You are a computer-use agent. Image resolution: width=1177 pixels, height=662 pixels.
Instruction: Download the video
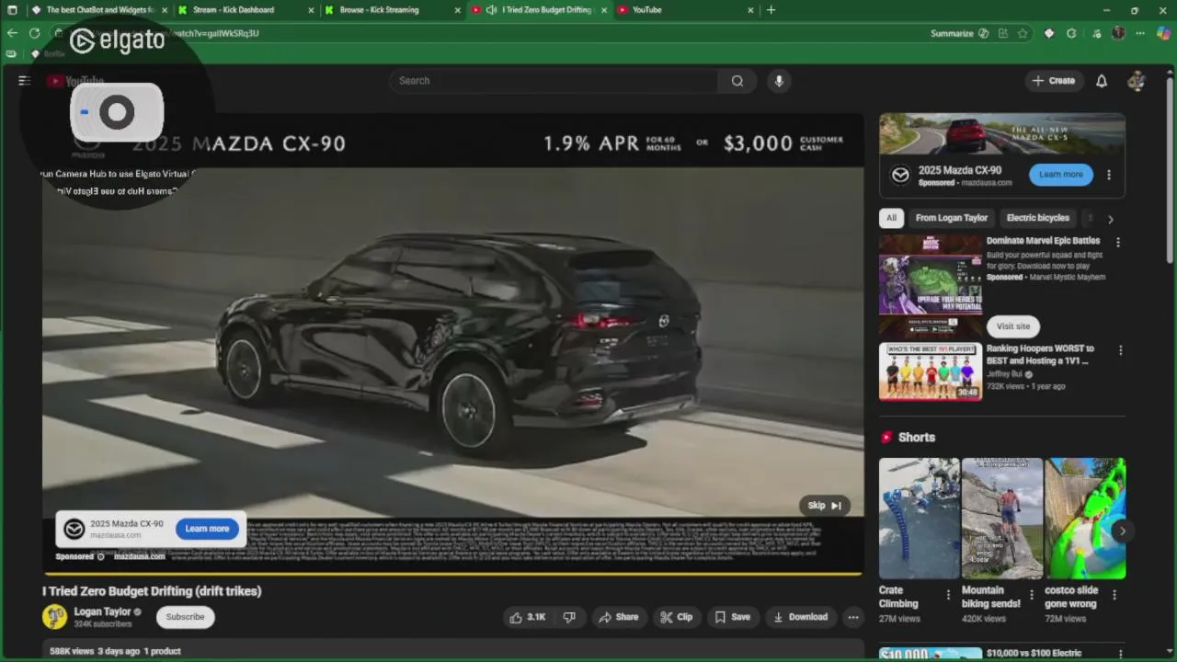click(x=800, y=617)
